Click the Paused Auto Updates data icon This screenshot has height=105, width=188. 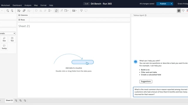[12, 11]
